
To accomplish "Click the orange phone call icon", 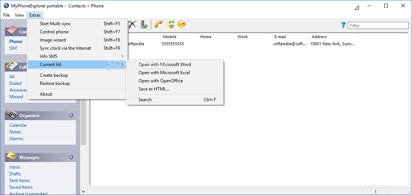I will coord(158,24).
